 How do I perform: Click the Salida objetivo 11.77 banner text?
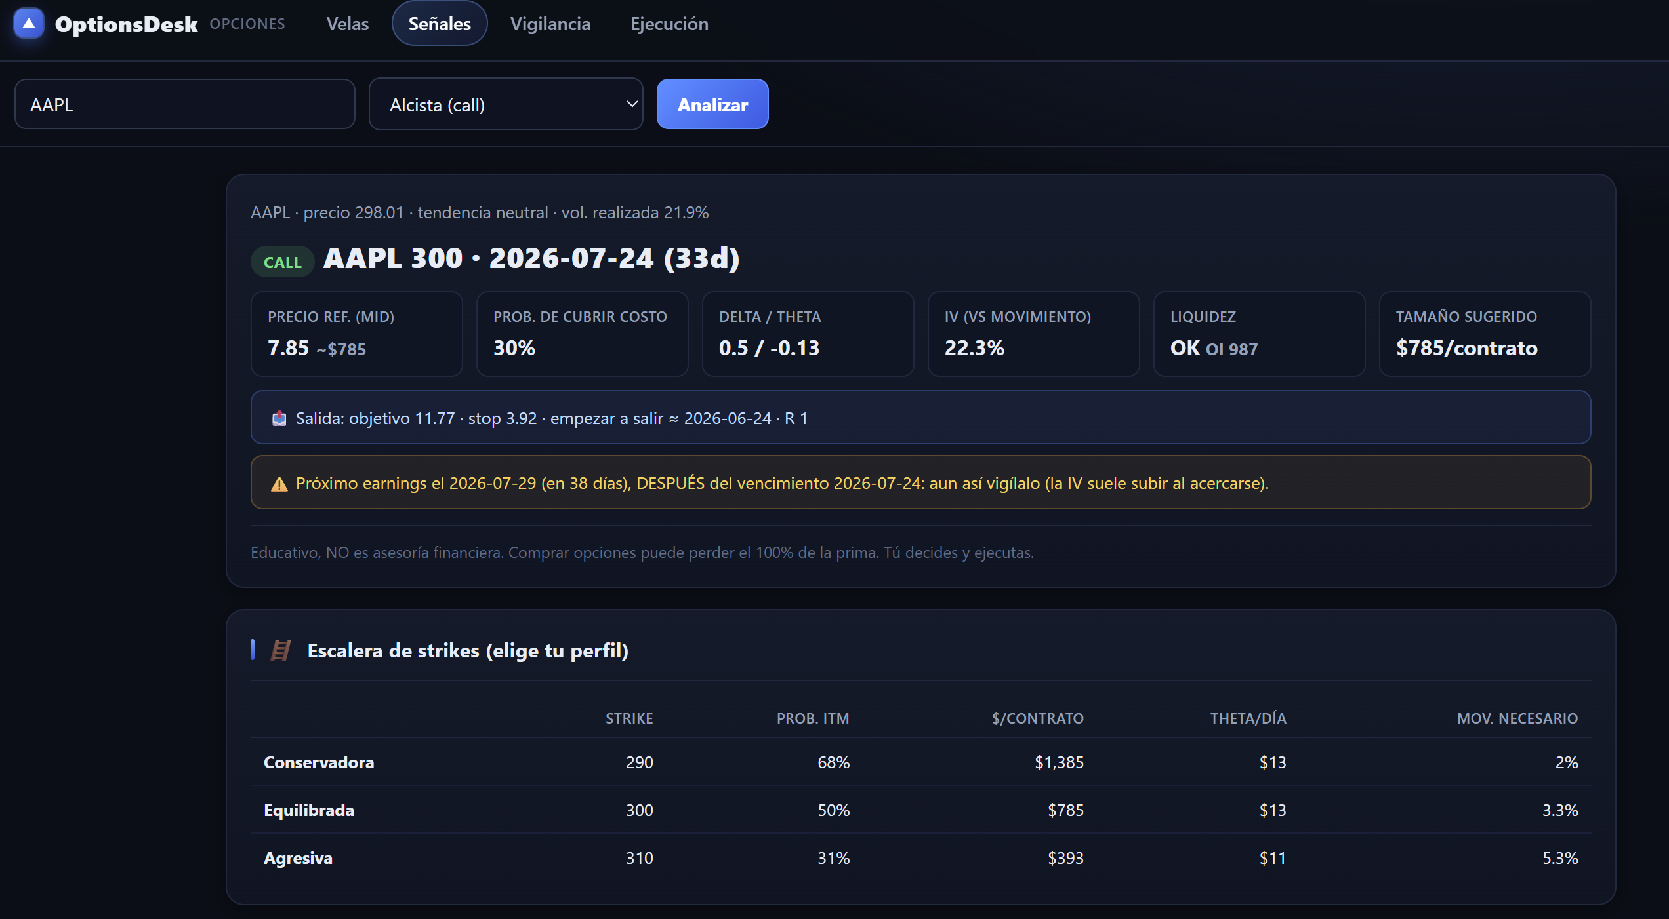[552, 418]
